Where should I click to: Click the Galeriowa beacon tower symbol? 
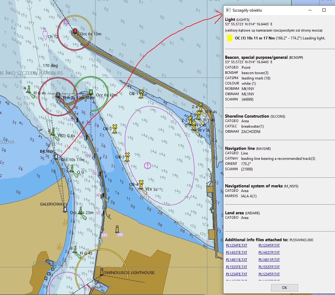(x=65, y=209)
